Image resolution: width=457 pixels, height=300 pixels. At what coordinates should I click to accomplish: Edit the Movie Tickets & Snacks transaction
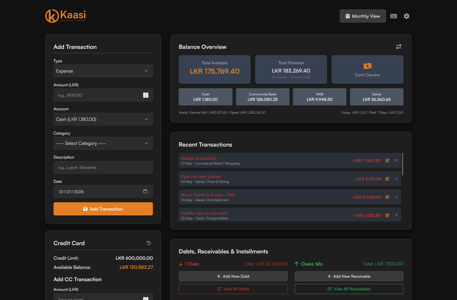point(387,197)
